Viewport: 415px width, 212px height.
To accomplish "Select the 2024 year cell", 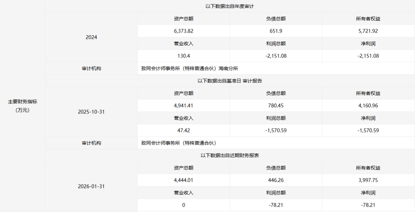I will coord(91,37).
